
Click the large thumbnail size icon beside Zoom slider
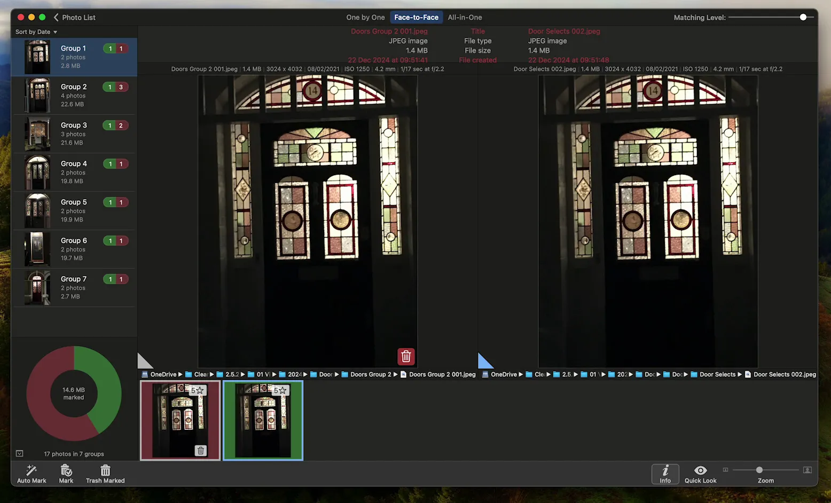[808, 470]
